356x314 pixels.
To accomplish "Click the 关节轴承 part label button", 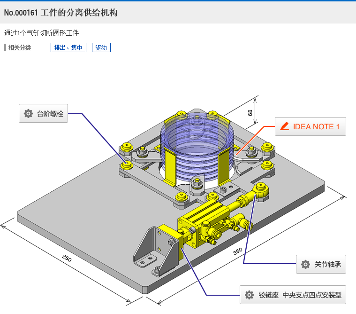I will click(321, 264).
